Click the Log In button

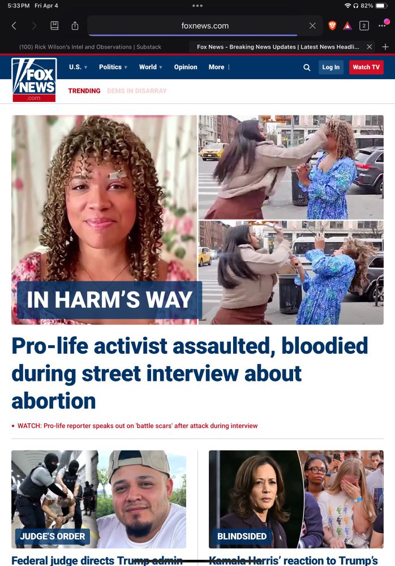point(330,67)
